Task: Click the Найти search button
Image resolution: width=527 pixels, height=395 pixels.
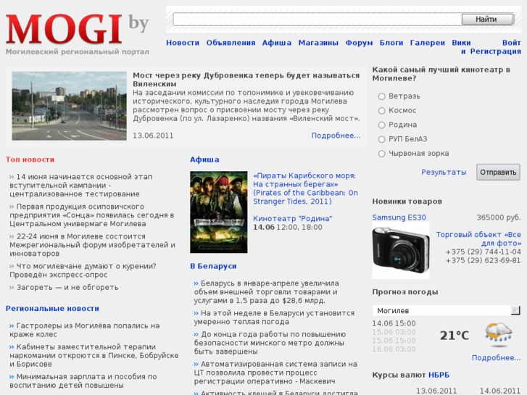Action: click(x=487, y=19)
